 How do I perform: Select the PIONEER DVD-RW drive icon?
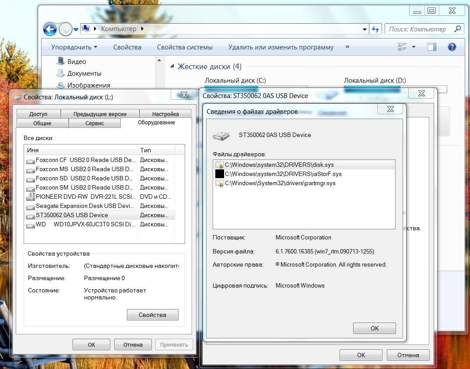31,197
